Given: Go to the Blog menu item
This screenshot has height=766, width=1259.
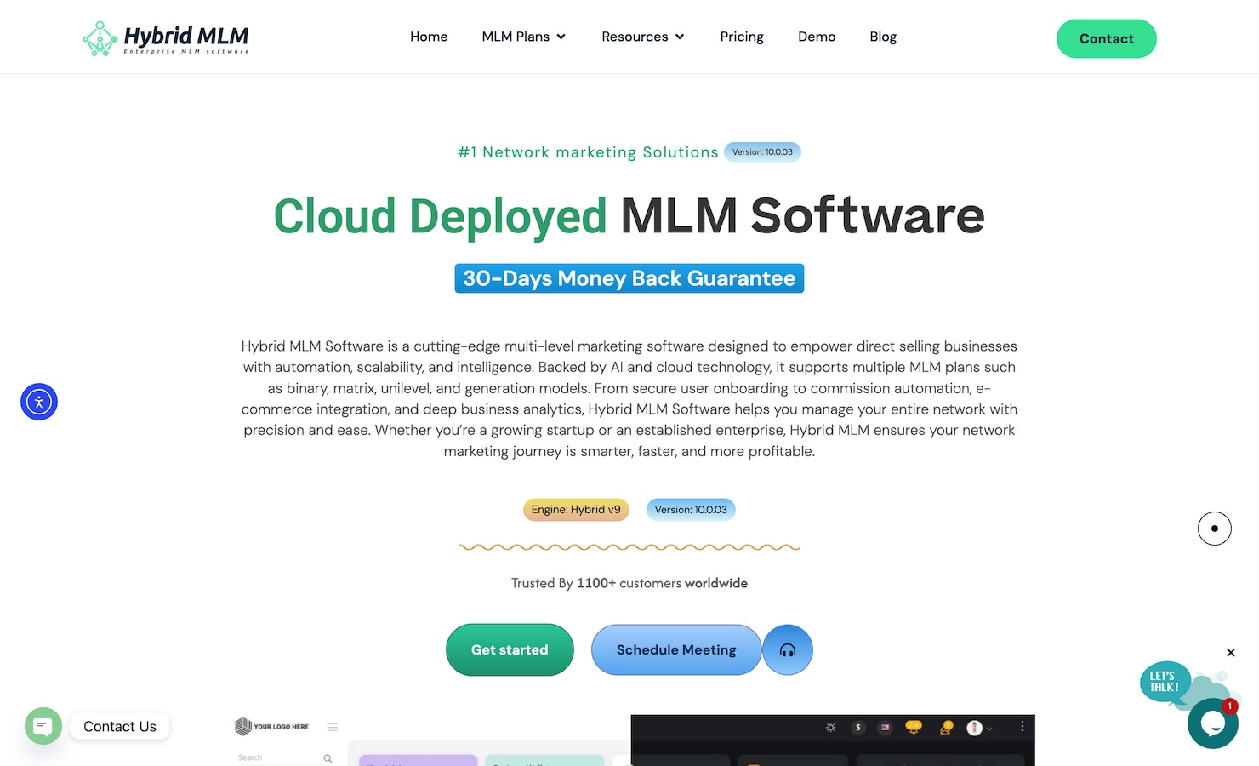Looking at the screenshot, I should coord(882,37).
